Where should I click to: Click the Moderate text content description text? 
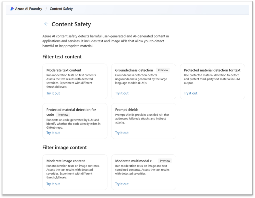tap(71, 81)
